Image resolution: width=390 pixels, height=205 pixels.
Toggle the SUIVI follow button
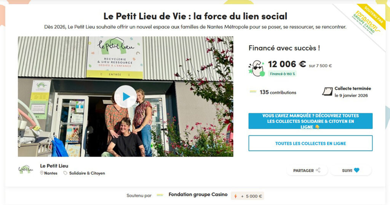point(351,170)
